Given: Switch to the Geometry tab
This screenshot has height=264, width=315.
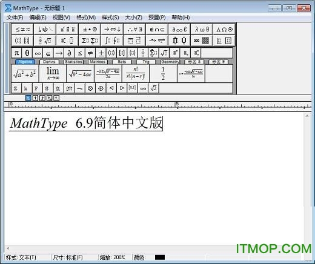Looking at the screenshot, I should tap(170, 62).
